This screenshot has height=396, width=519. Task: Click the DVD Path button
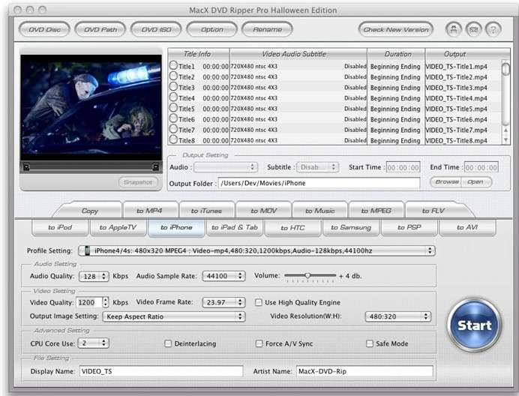pyautogui.click(x=100, y=29)
